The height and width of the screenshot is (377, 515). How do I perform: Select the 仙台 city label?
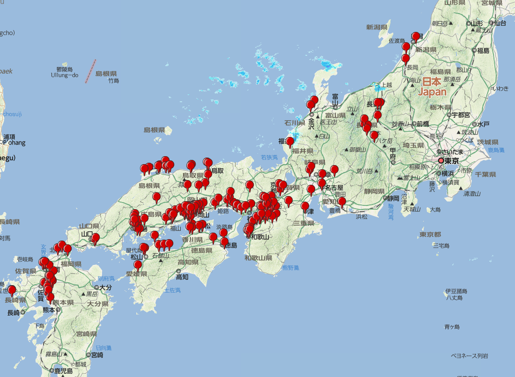500,23
